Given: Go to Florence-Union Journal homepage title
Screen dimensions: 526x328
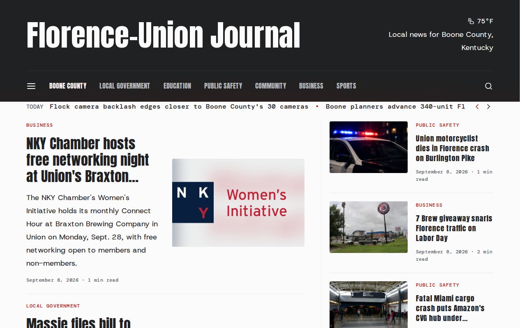Looking at the screenshot, I should (164, 35).
